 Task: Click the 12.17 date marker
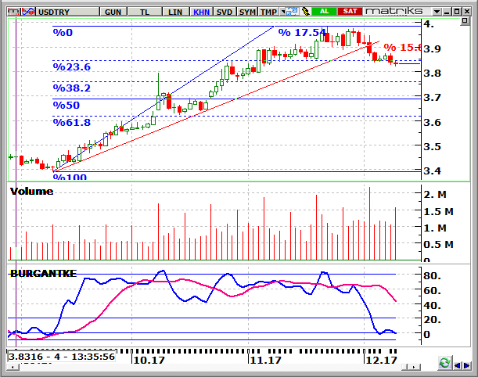(x=381, y=361)
